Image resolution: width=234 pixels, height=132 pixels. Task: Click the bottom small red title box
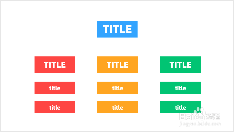coord(55,107)
